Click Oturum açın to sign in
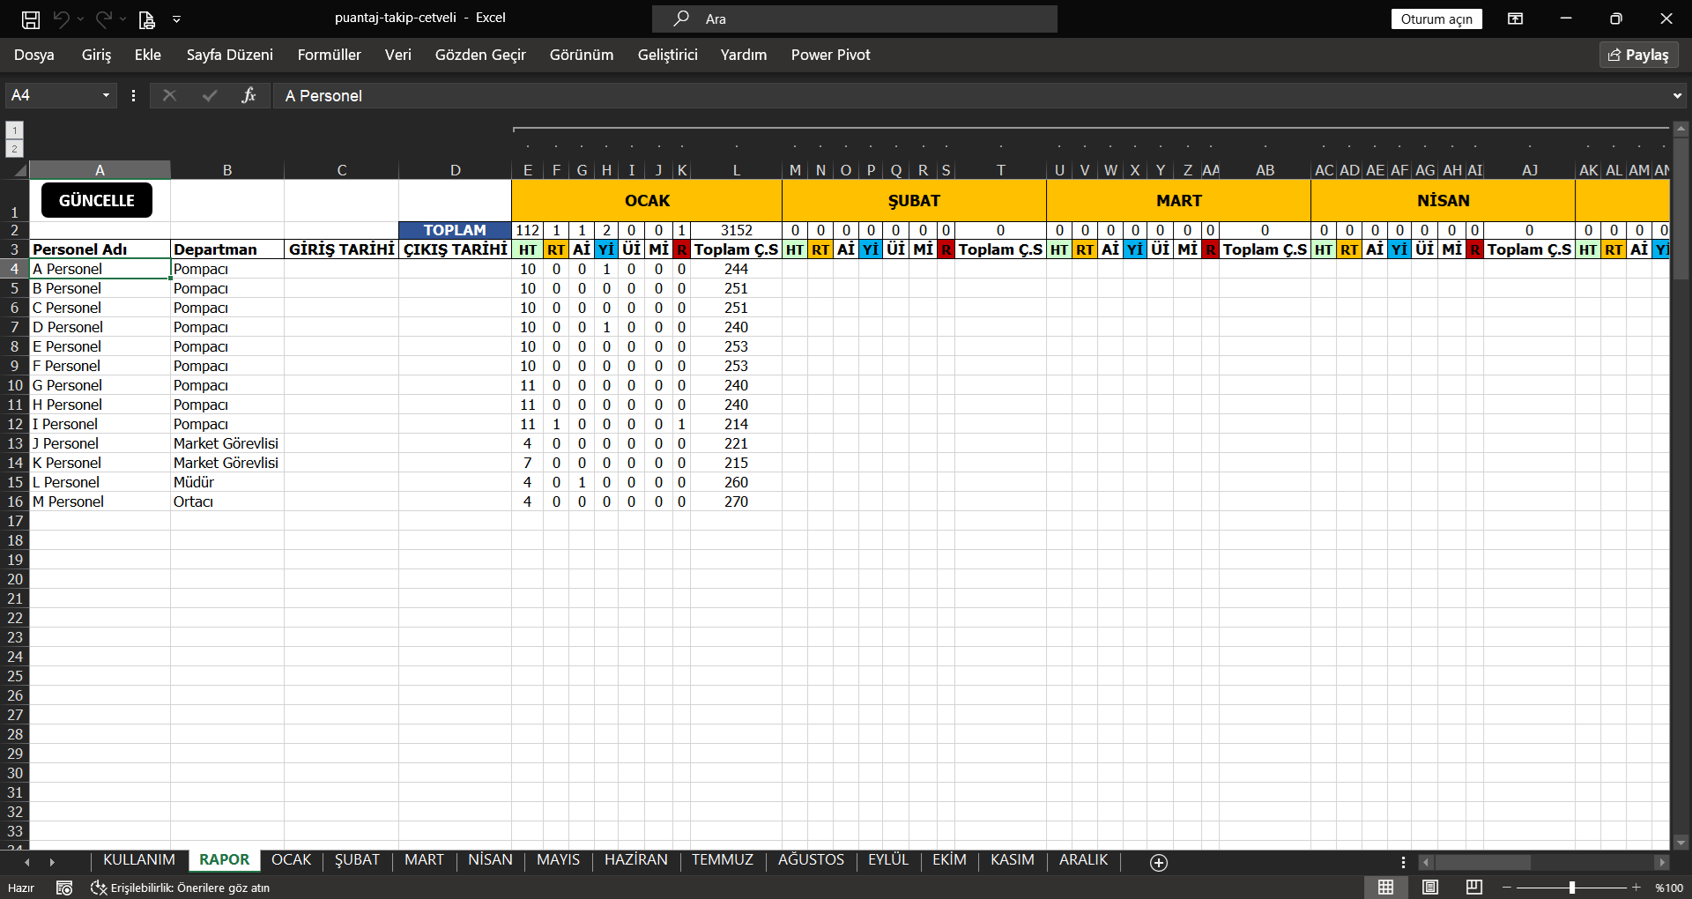The image size is (1692, 899). coord(1436,19)
